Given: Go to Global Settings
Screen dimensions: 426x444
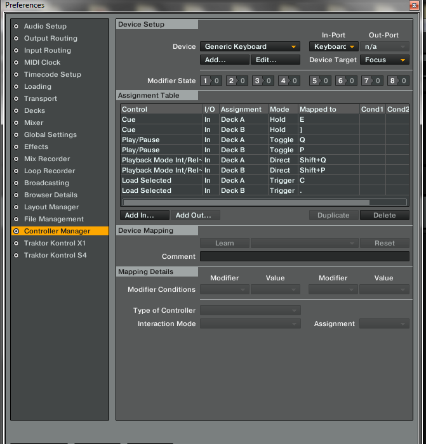Looking at the screenshot, I should 50,134.
